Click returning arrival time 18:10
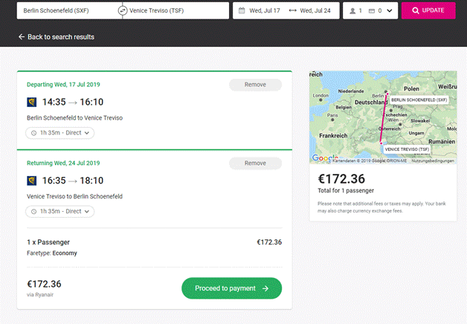Image resolution: width=467 pixels, height=324 pixels. coord(91,181)
